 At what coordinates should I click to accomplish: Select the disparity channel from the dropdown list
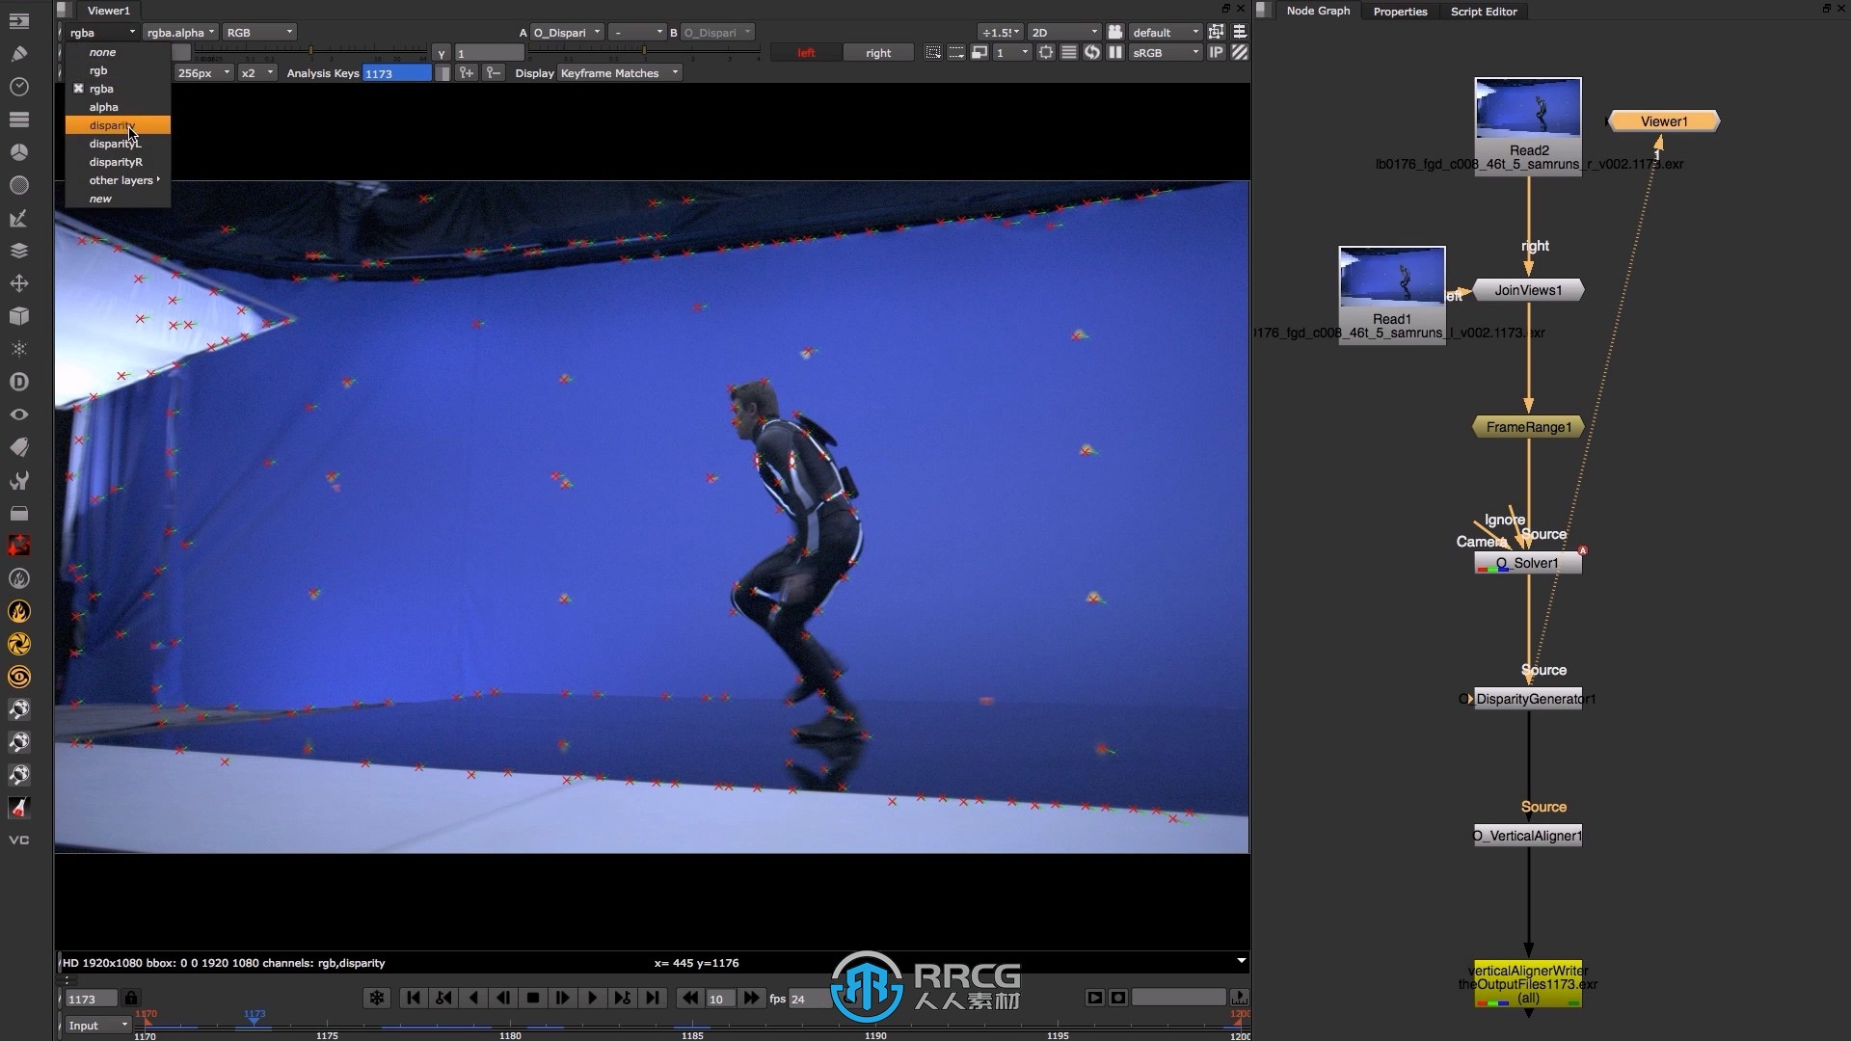coord(118,125)
